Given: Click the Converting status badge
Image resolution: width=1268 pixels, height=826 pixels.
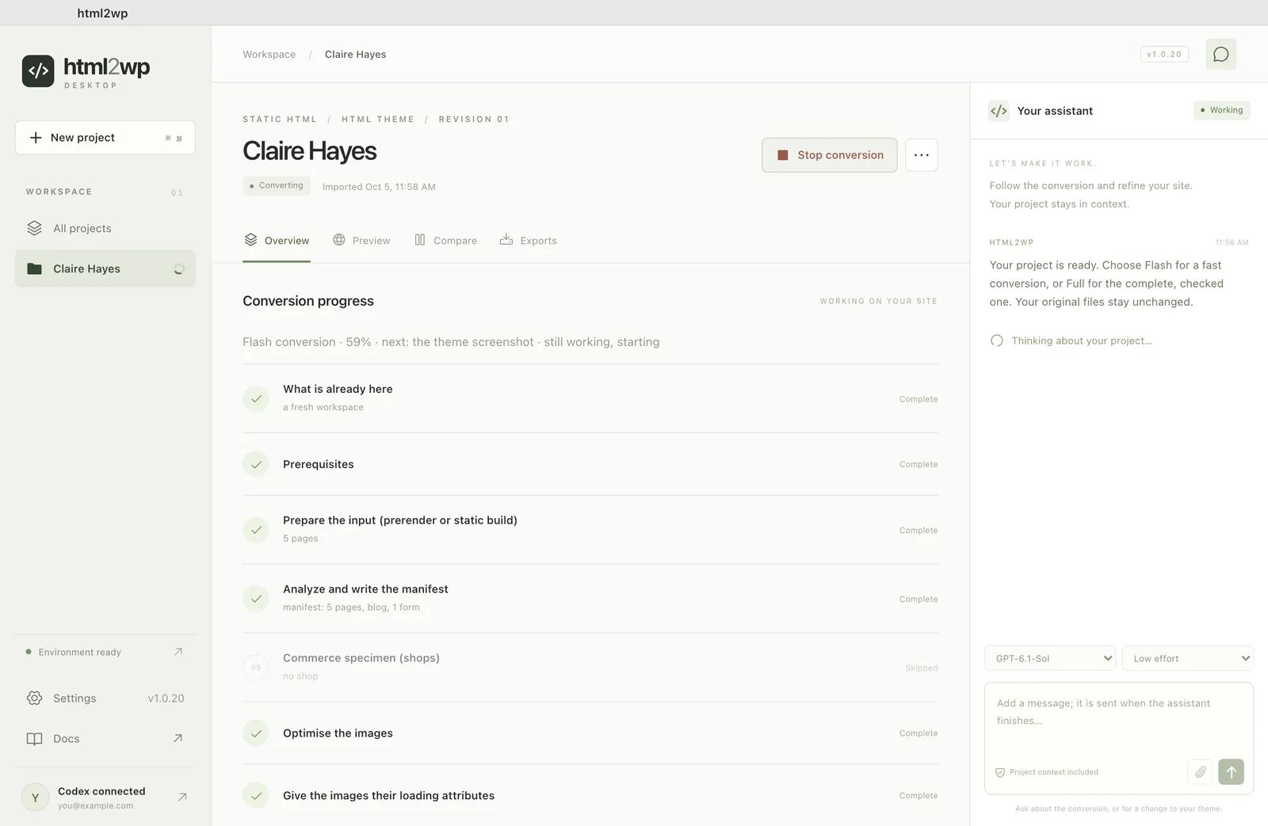Looking at the screenshot, I should (276, 185).
